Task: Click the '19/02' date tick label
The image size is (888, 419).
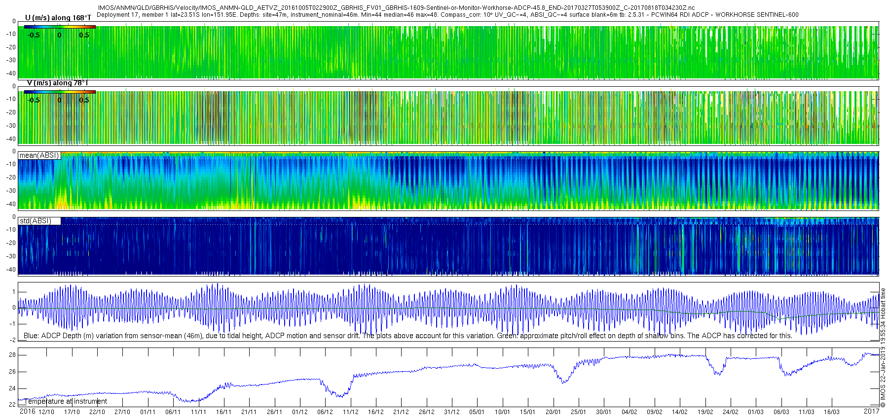Action: point(705,412)
